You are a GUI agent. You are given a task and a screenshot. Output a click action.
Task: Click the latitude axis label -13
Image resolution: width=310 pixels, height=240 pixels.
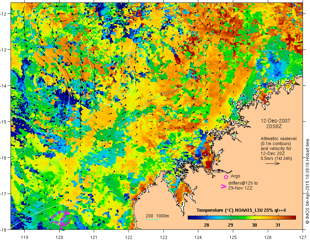[4, 50]
